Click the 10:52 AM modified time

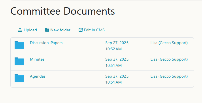(113, 49)
